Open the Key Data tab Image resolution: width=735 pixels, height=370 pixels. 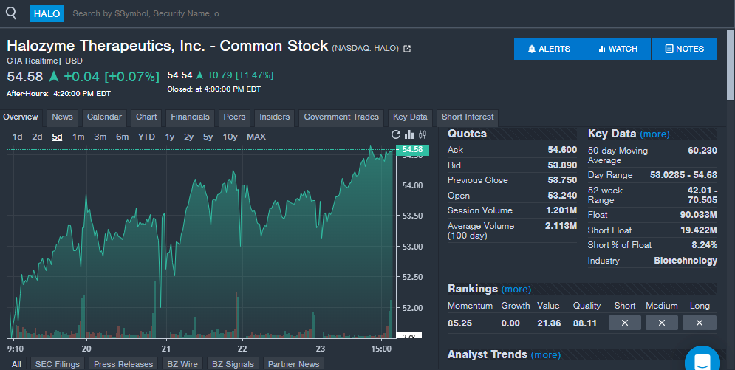click(x=410, y=117)
